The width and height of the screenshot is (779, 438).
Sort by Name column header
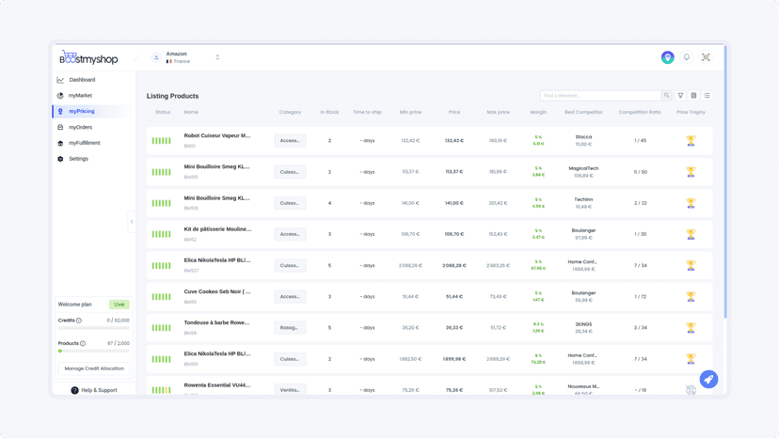(x=191, y=112)
